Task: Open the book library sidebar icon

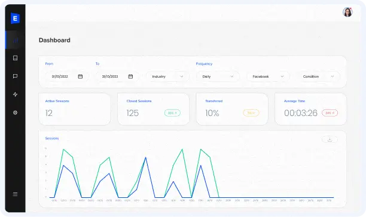Action: [x=15, y=58]
